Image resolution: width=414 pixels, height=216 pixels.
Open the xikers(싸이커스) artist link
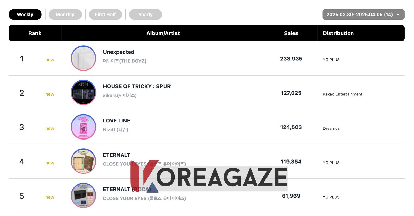click(x=120, y=95)
